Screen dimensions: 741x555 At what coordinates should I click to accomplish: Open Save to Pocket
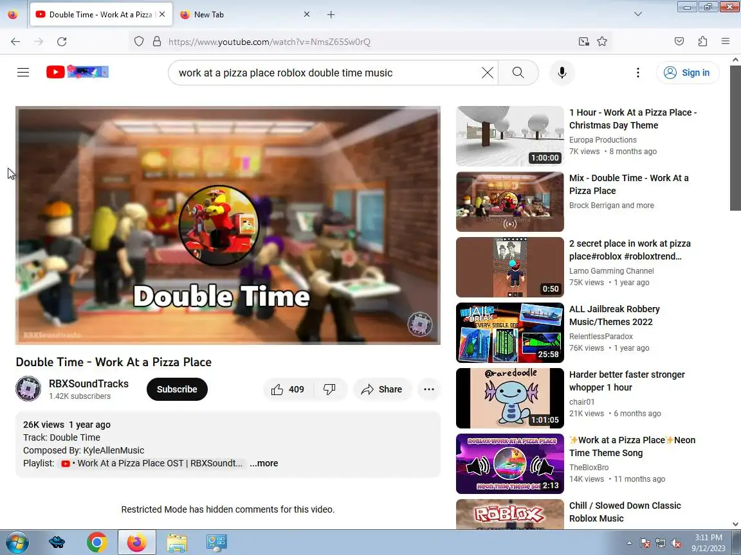pyautogui.click(x=679, y=42)
